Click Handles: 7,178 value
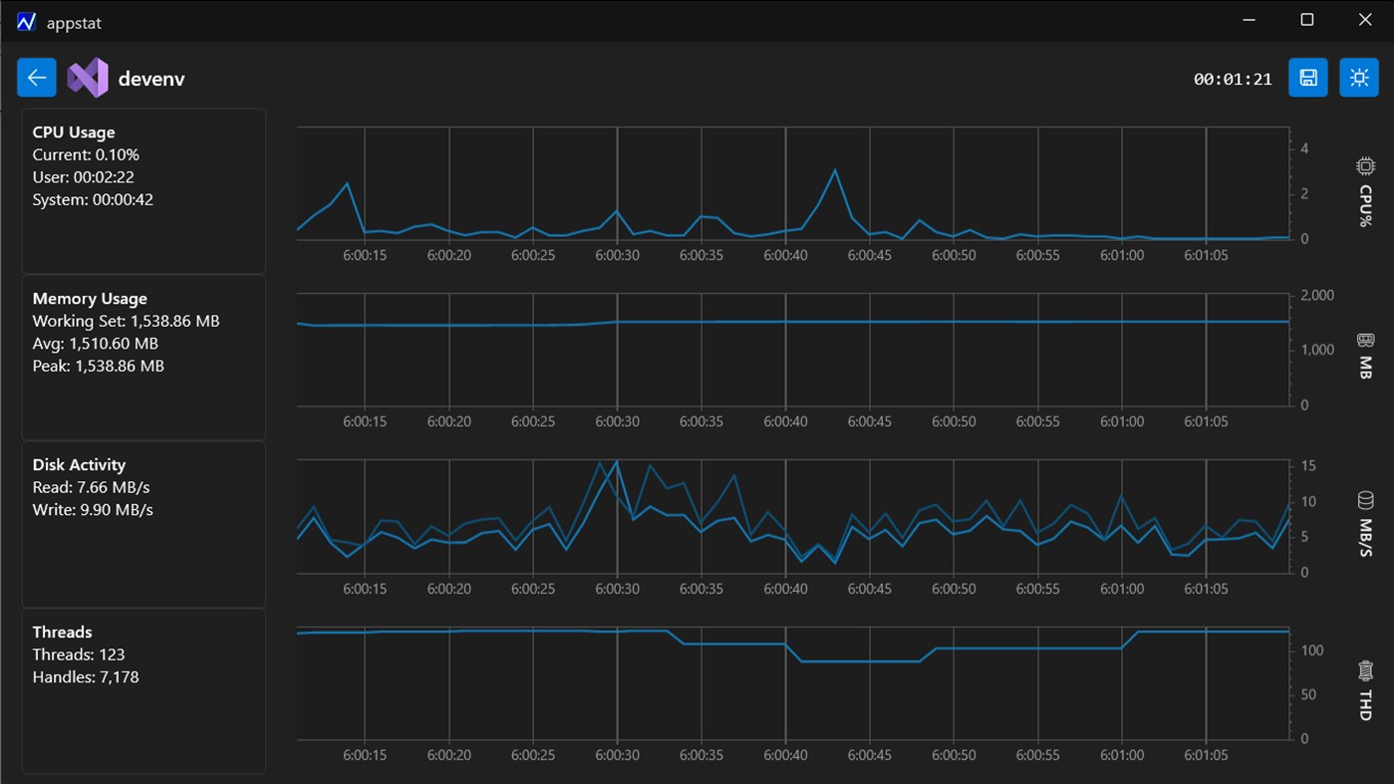The height and width of the screenshot is (784, 1394). tap(85, 676)
